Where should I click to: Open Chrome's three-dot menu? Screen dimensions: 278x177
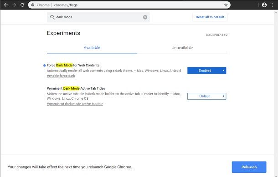pos(273,5)
